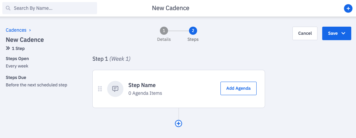Open the Cadences breadcrumb link
Image resolution: width=356 pixels, height=138 pixels.
click(x=16, y=30)
